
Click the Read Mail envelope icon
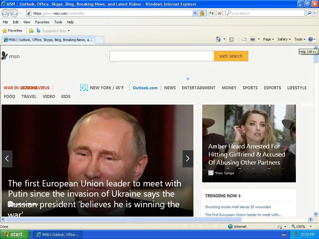(x=244, y=39)
